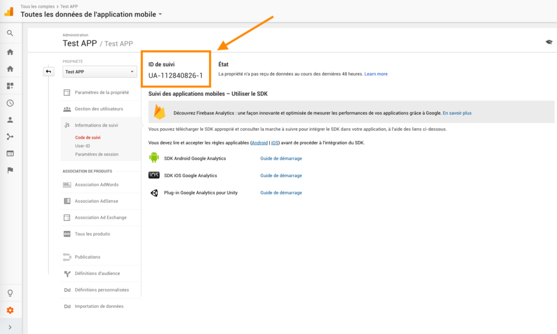Click the .js icon beside Informations de suivi
The image size is (557, 334).
67,125
